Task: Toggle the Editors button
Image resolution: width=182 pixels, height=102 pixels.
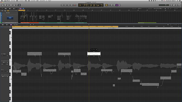Action: click(19, 5)
